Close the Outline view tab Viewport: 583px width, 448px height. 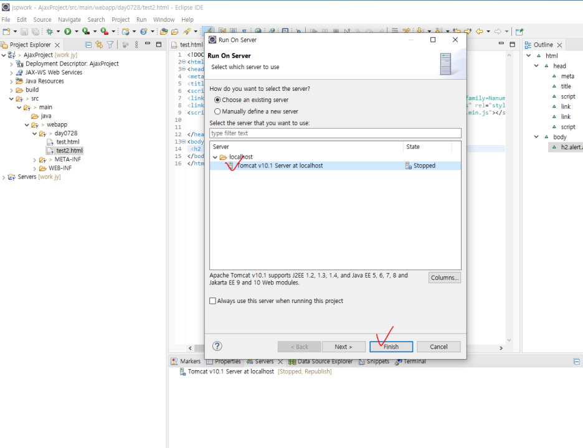[x=559, y=45]
